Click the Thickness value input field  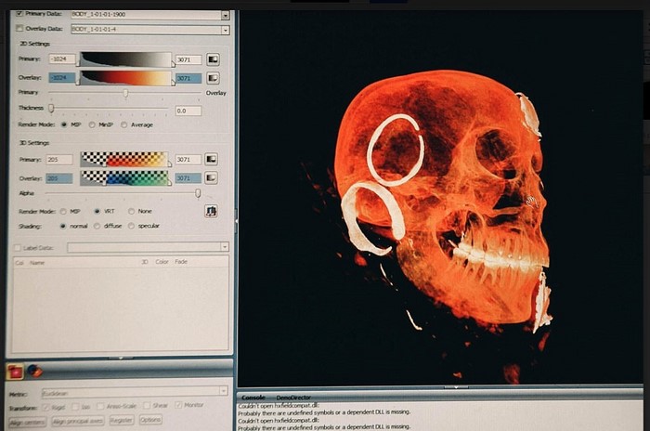188,111
